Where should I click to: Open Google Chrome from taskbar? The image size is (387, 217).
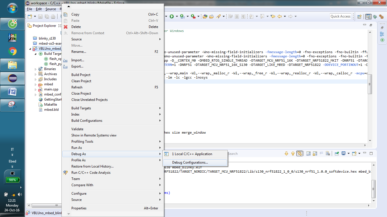point(12,51)
